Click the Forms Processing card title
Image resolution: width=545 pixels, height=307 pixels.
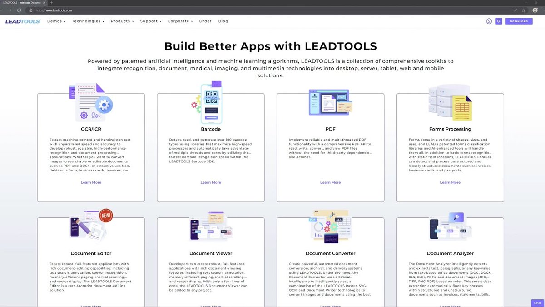[x=450, y=129]
